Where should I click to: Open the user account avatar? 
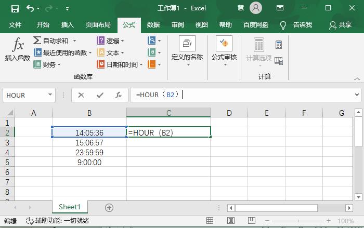256,8
